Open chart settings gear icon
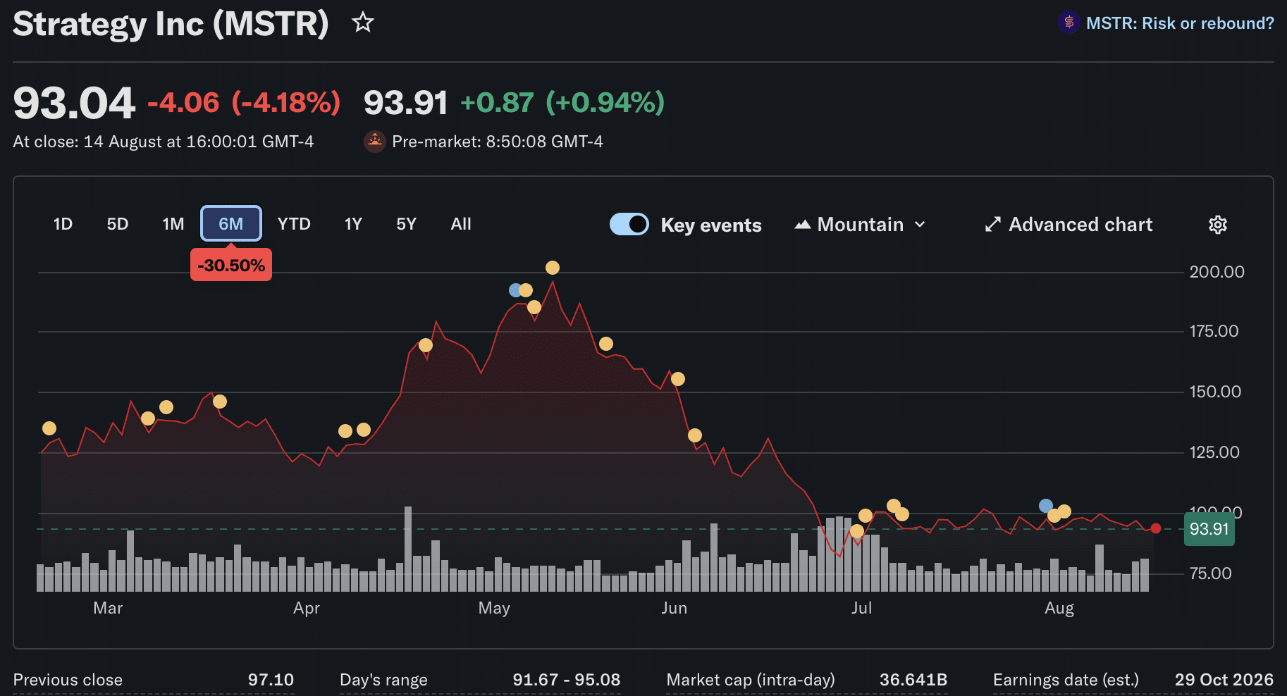 point(1218,225)
